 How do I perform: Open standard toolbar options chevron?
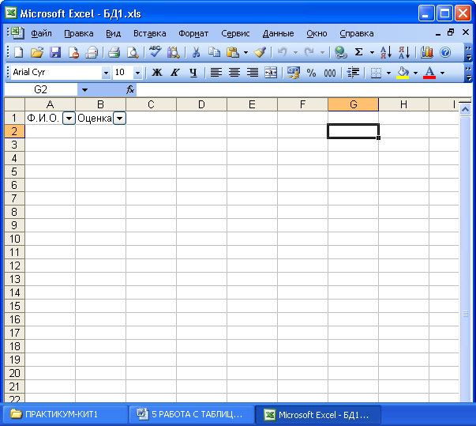pos(468,52)
